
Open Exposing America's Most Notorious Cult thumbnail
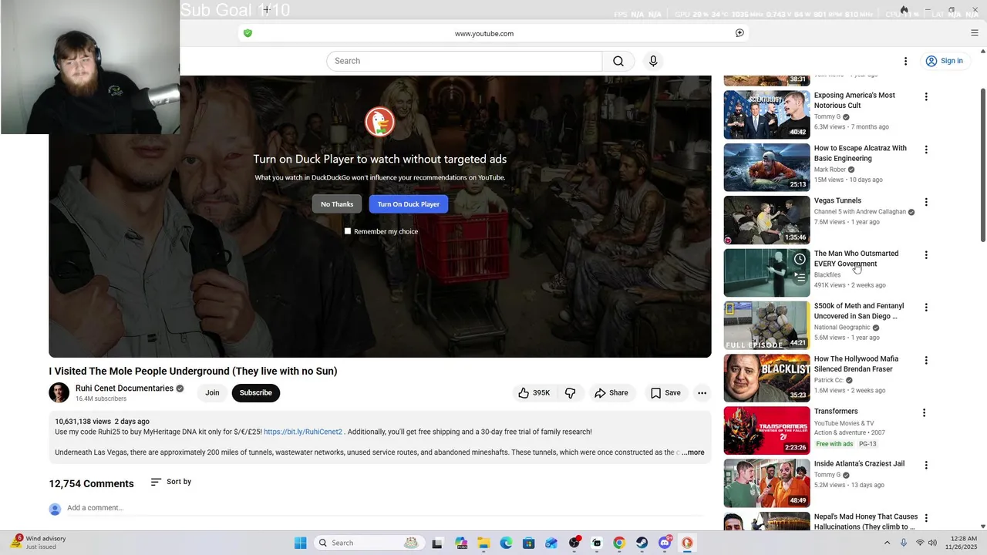point(766,115)
